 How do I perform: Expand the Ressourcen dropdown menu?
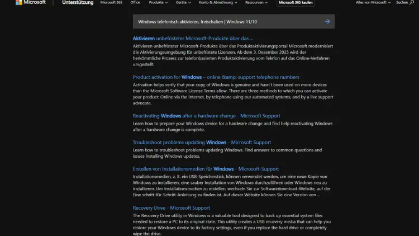coord(256,2)
